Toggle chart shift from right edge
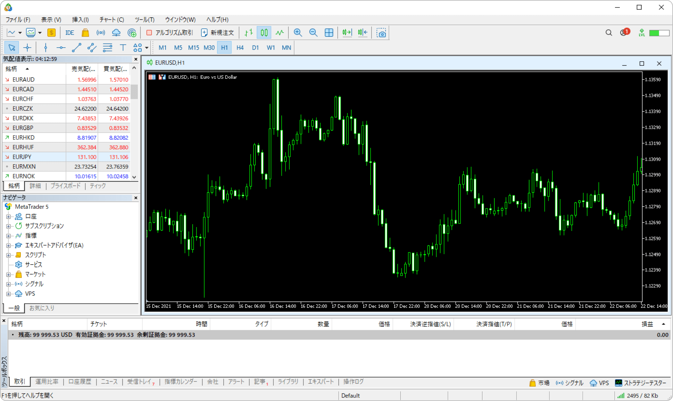This screenshot has height=401, width=673. [363, 33]
